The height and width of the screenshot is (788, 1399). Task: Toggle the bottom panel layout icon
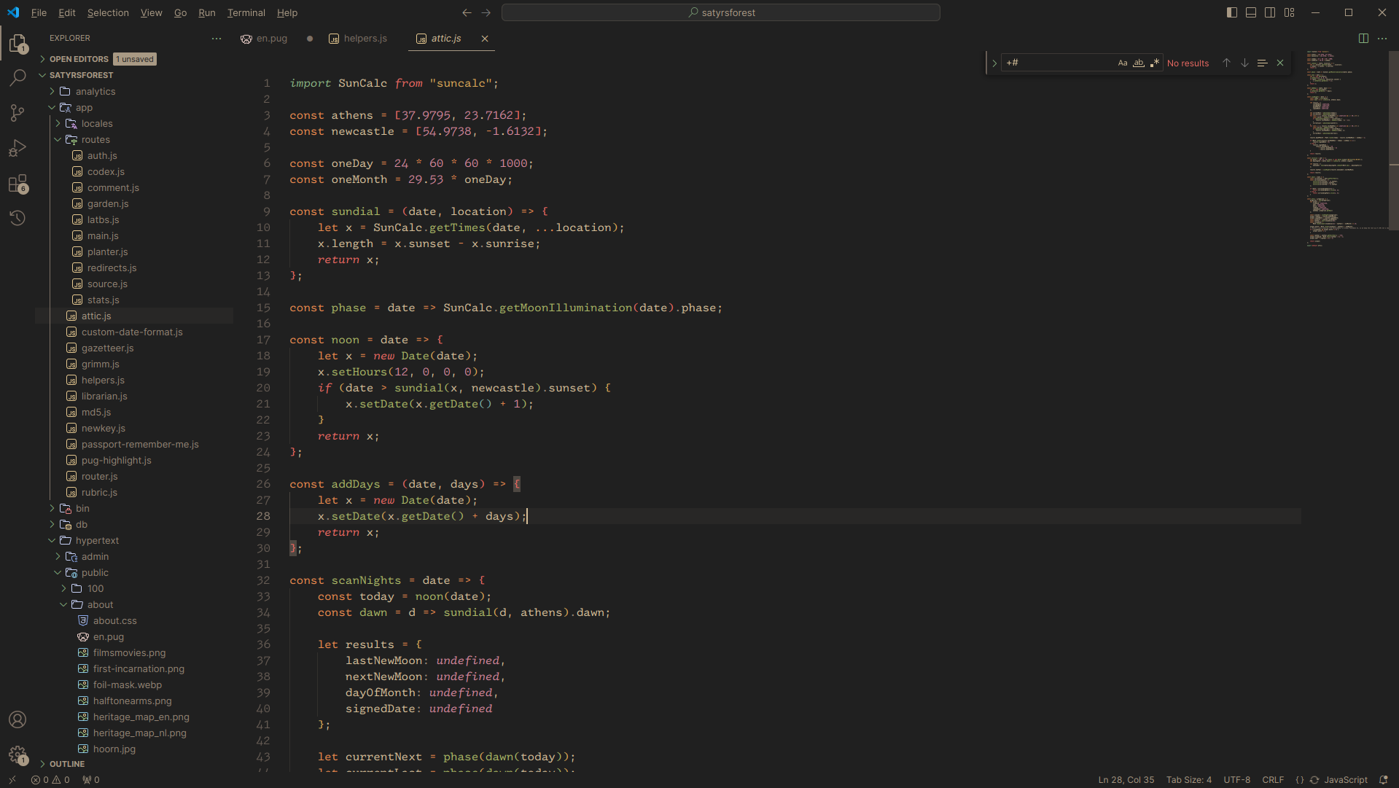point(1251,12)
